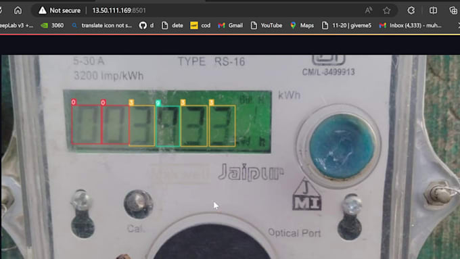Open the browser Extensions puzzle icon

pos(411,11)
